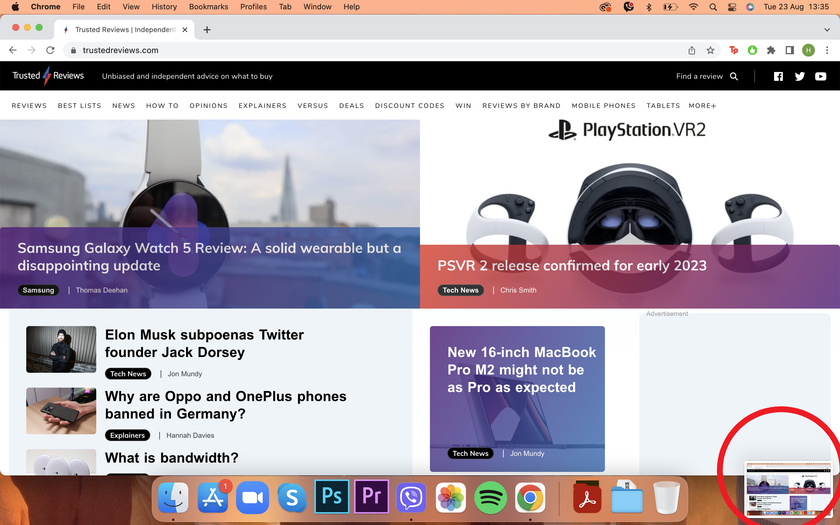Viewport: 840px width, 525px height.
Task: Open Viber from the Dock
Action: [x=411, y=498]
